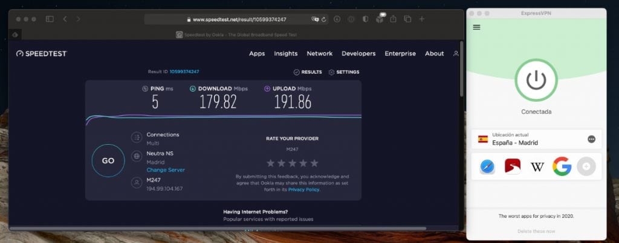Open the cube extension icon with badge
The height and width of the screenshot is (243, 619).
pos(380,17)
